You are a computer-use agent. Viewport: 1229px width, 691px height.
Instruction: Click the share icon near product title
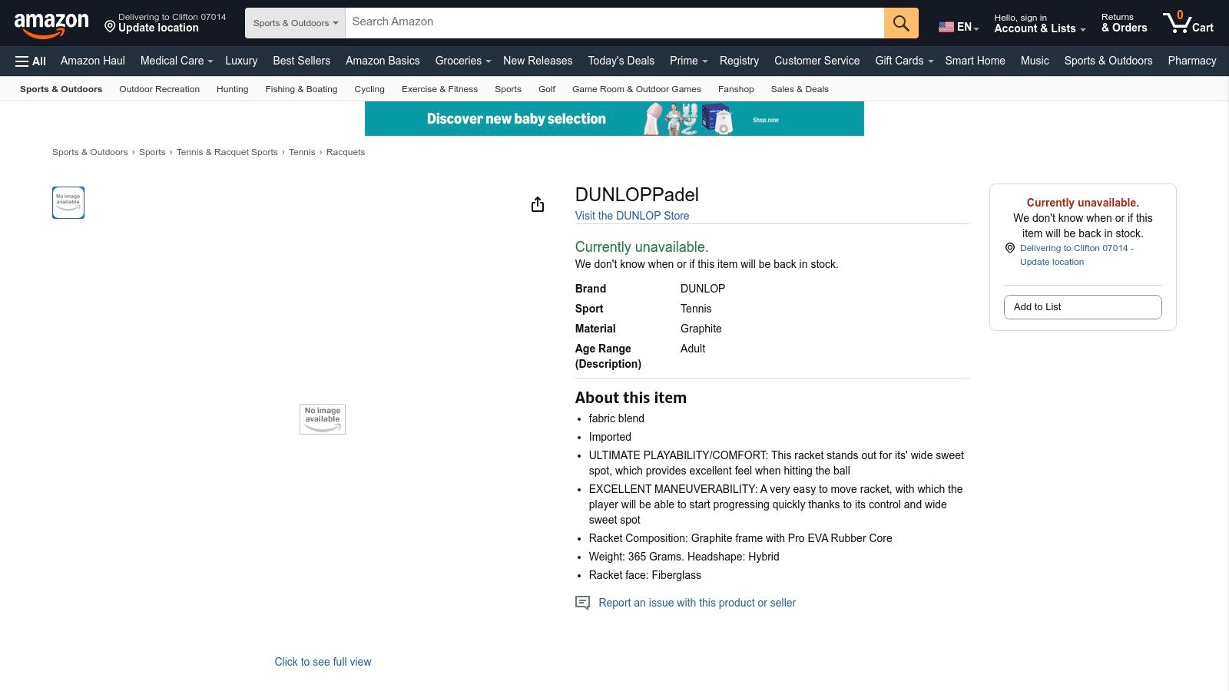(x=538, y=204)
